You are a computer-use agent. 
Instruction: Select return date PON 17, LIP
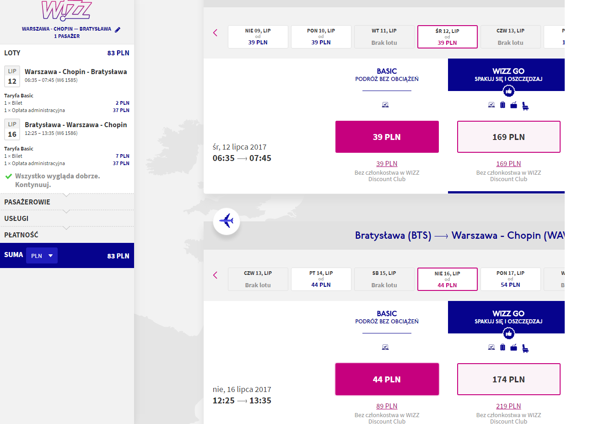pos(511,279)
